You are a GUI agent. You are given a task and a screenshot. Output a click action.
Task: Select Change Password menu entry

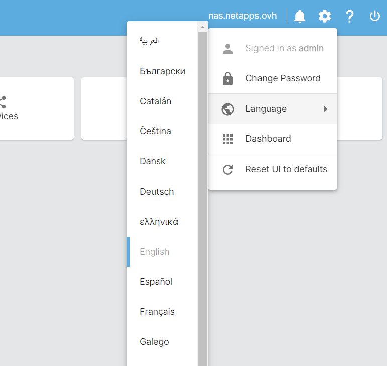[283, 78]
